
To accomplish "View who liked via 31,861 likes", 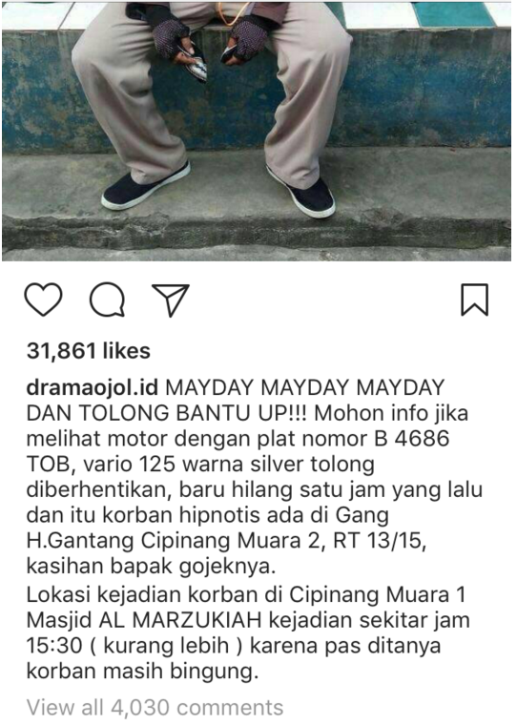I will [x=89, y=351].
